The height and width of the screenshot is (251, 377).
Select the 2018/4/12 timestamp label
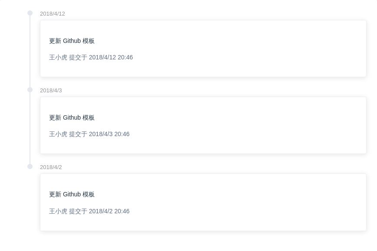[x=52, y=13]
